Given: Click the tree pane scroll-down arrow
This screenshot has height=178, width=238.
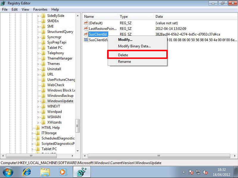Looking at the screenshot, I should 78,151.
